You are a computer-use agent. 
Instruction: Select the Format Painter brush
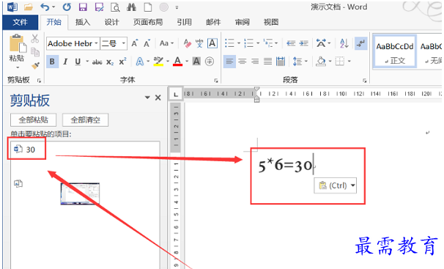pyautogui.click(x=35, y=66)
